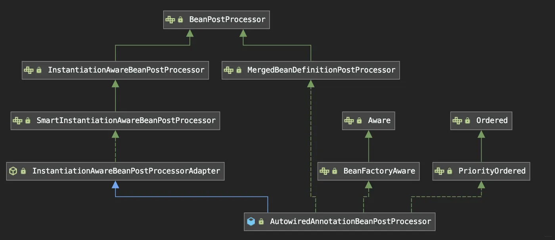Click interface icon beside MergedBeanDefinitionPostProcessor

(229, 70)
